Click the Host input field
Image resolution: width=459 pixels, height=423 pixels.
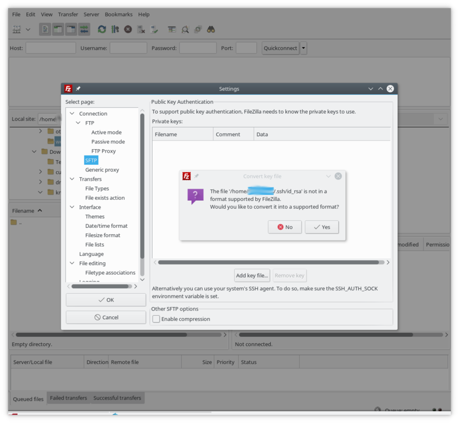pyautogui.click(x=50, y=48)
